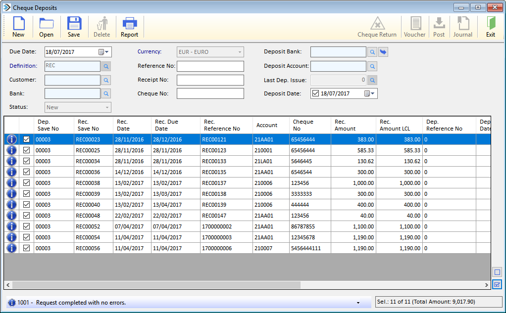Deselect all rows with the empty square button
The width and height of the screenshot is (506, 313).
point(497,272)
